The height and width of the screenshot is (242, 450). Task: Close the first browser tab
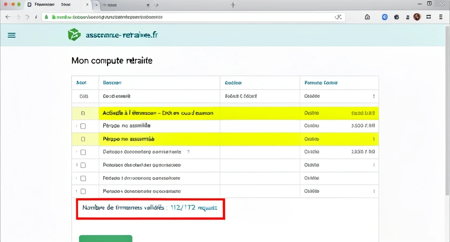(x=87, y=5)
